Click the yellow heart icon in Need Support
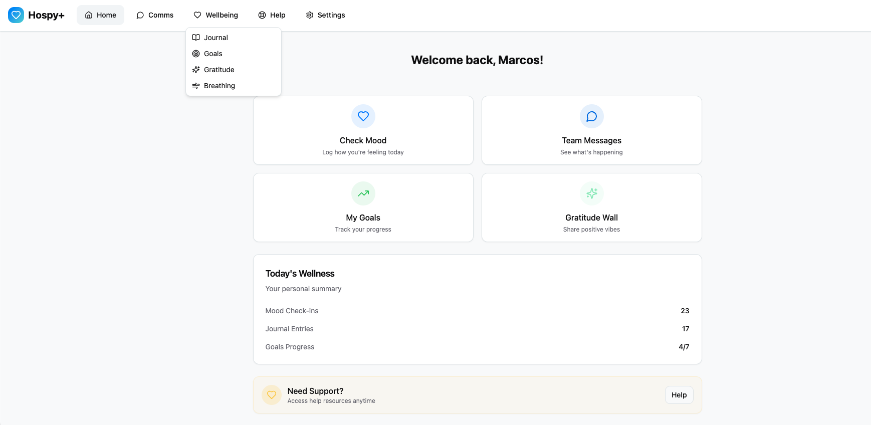The height and width of the screenshot is (425, 871). click(272, 395)
